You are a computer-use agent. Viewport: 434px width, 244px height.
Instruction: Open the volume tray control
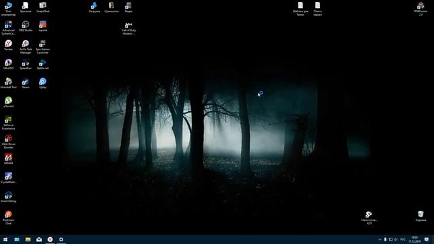[x=395, y=239]
